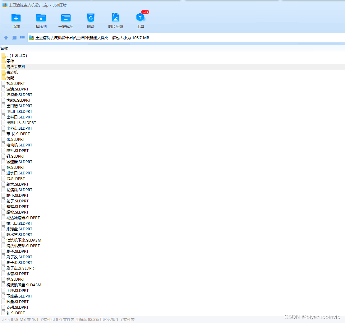Select file 刷子.SLDPRT
Screen dimensions: 345x323
(18, 251)
